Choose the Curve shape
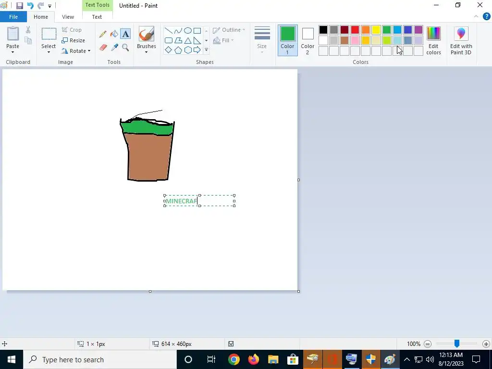The image size is (492, 369). coord(178,30)
